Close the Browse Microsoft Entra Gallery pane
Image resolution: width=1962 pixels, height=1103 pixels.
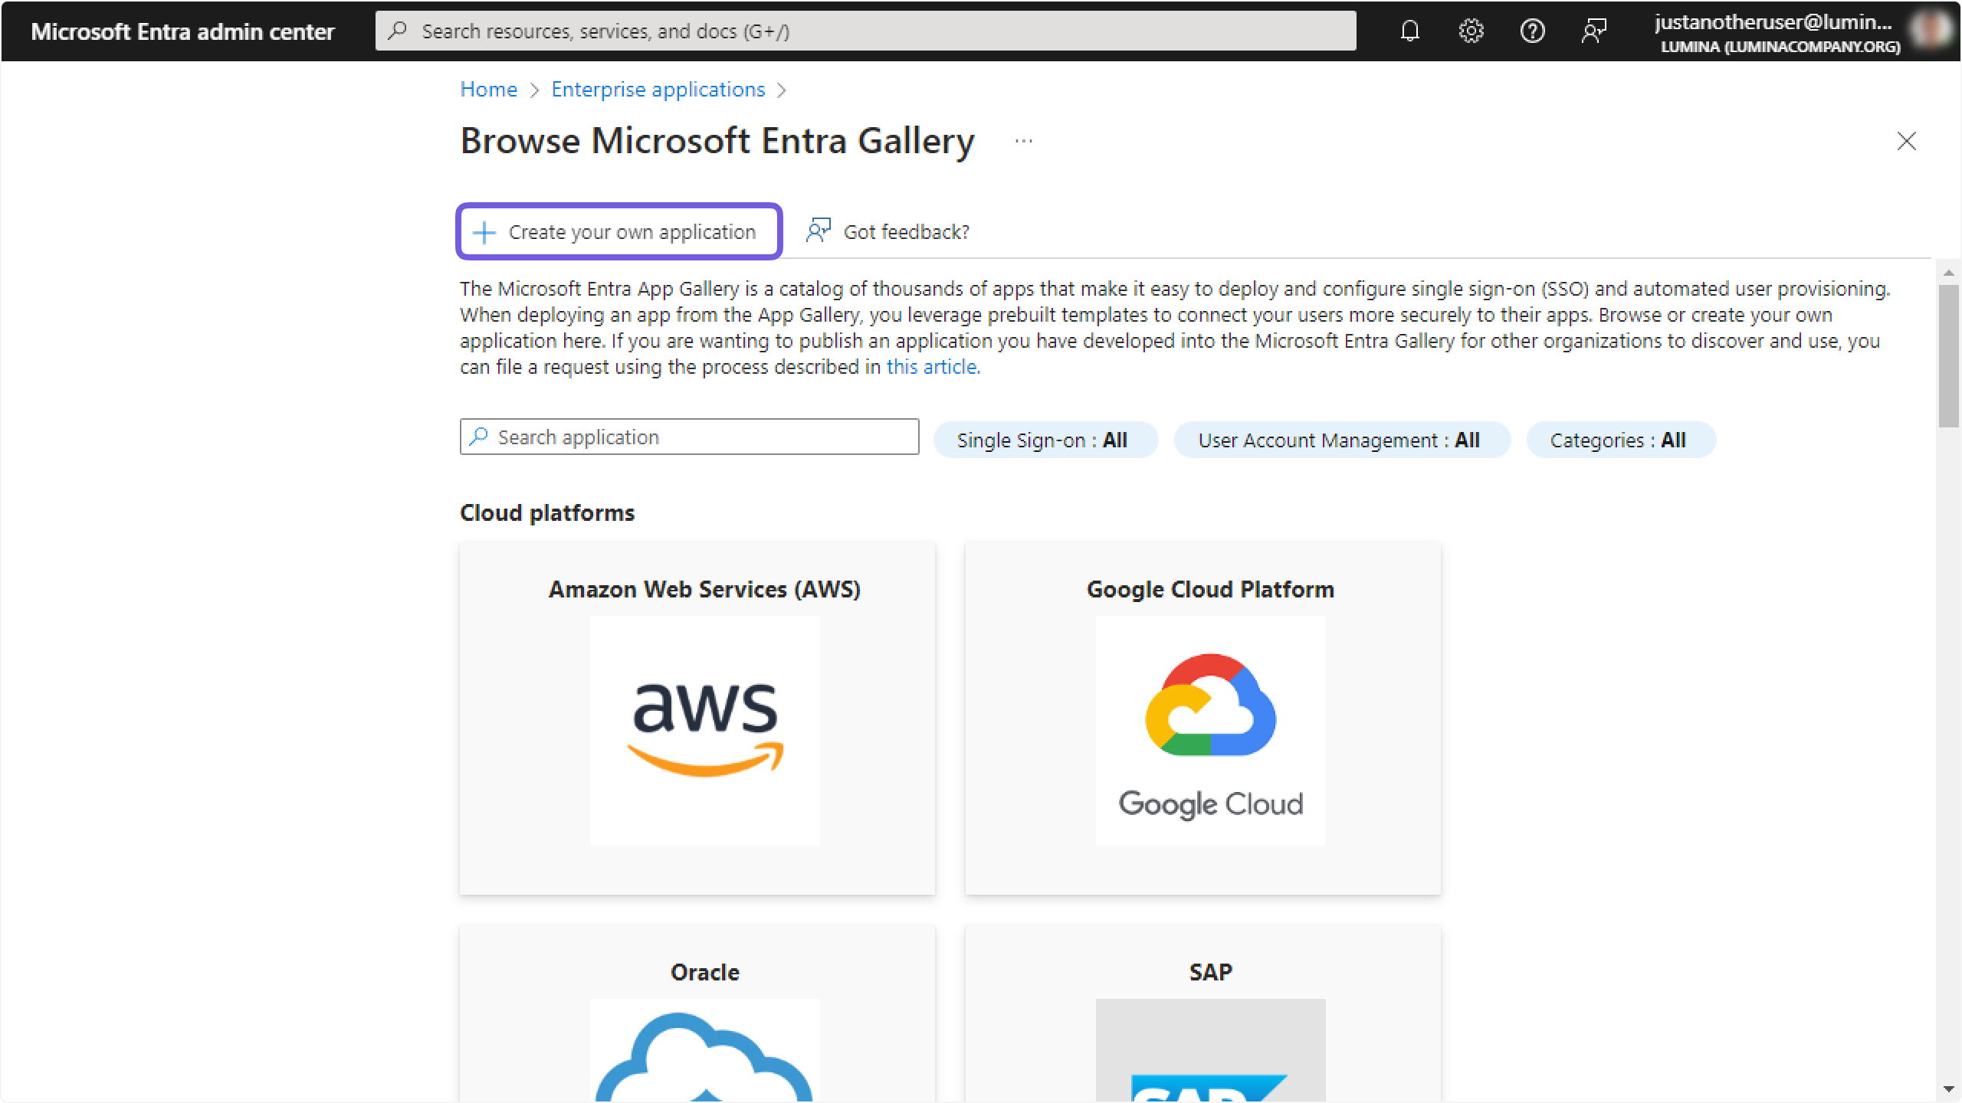click(1906, 141)
